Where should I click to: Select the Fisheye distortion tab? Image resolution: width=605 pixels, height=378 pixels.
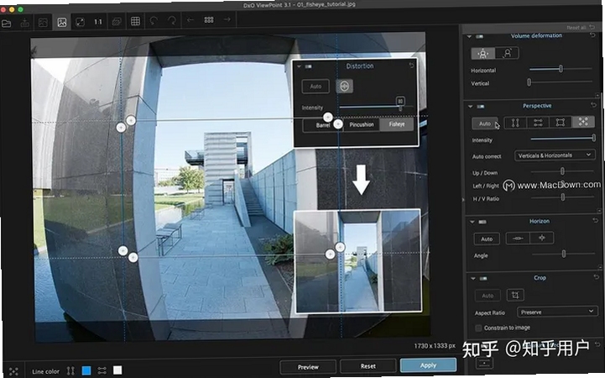[x=397, y=124]
